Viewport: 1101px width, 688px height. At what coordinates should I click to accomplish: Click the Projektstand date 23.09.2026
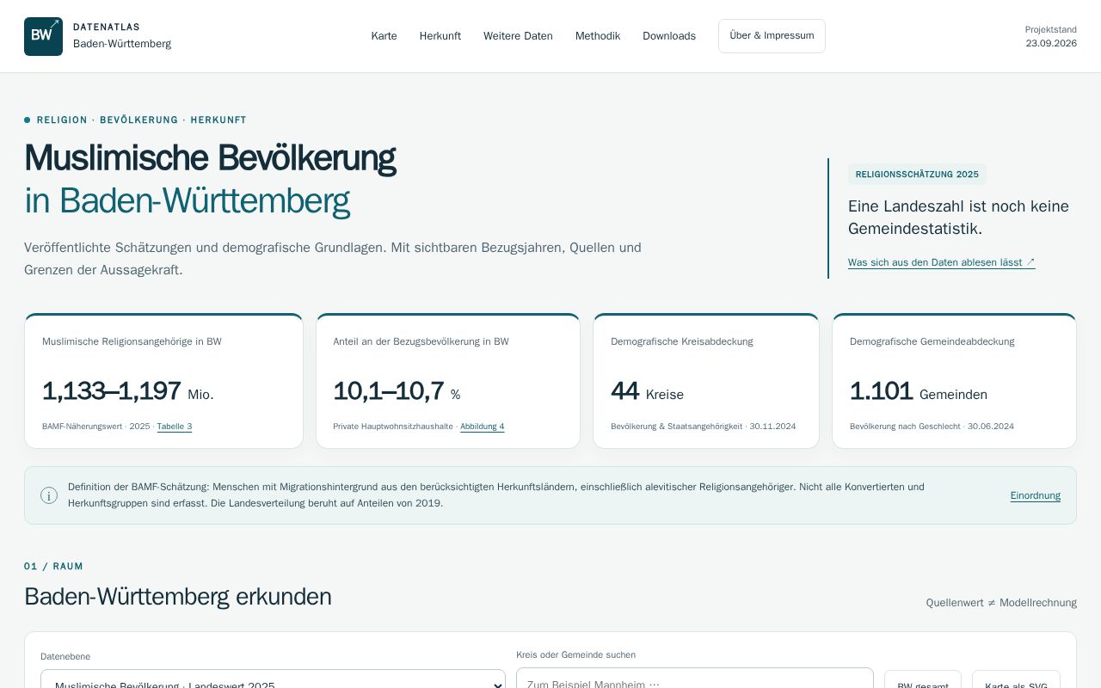pyautogui.click(x=1051, y=43)
